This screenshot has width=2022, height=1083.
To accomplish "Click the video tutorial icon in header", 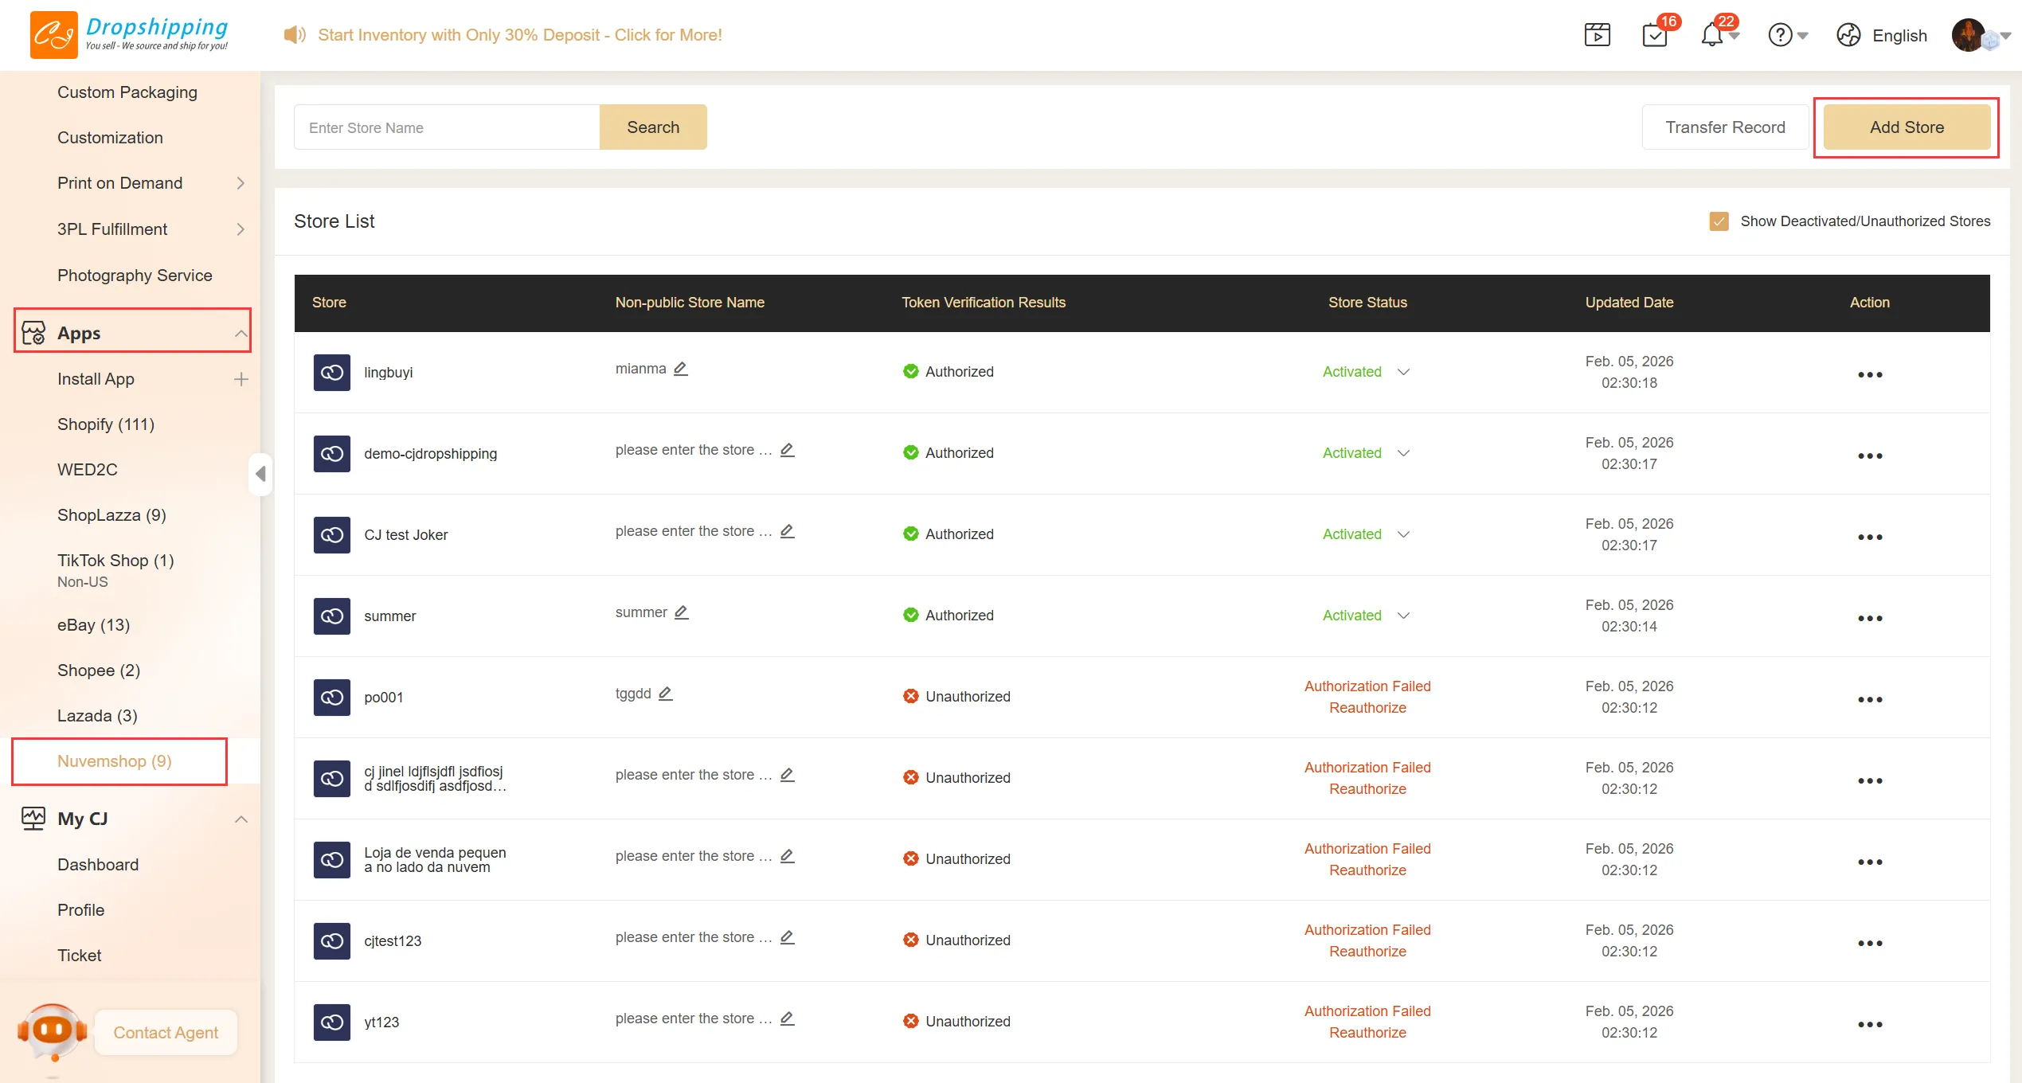I will point(1597,35).
